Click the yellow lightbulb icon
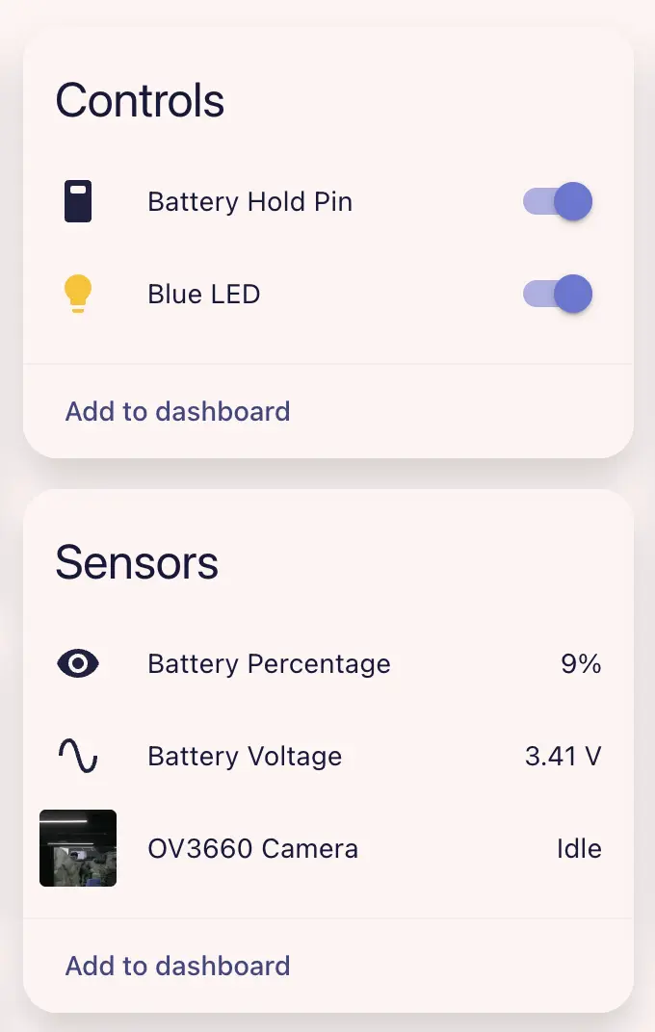Viewport: 655px width, 1032px height. coord(78,294)
